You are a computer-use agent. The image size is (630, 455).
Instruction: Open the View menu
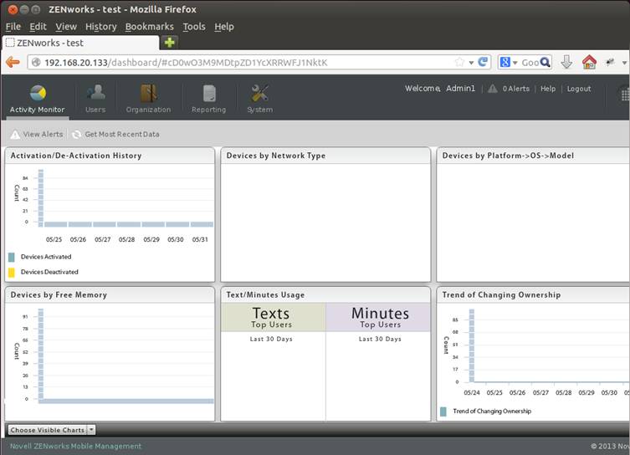coord(66,27)
